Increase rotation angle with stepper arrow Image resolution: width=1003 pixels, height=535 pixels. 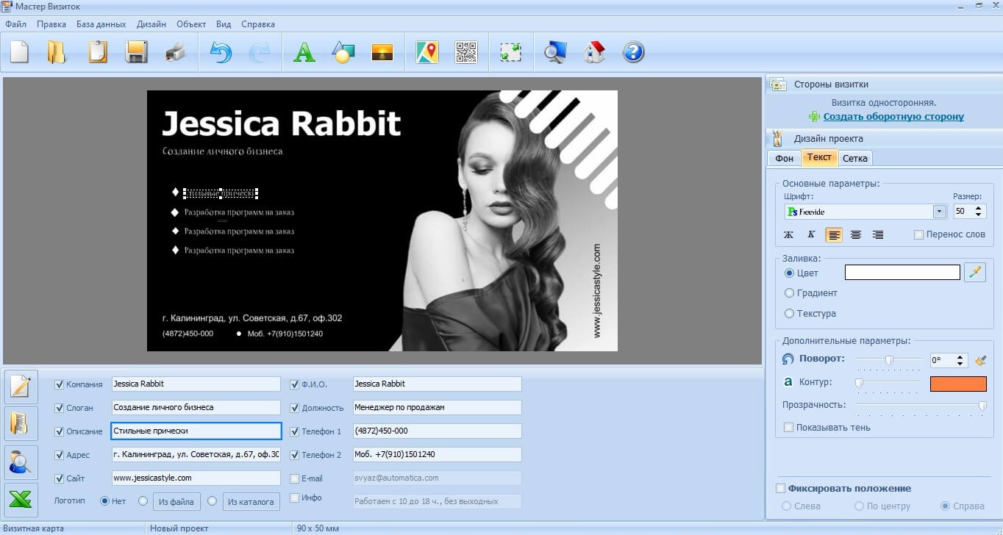(960, 357)
